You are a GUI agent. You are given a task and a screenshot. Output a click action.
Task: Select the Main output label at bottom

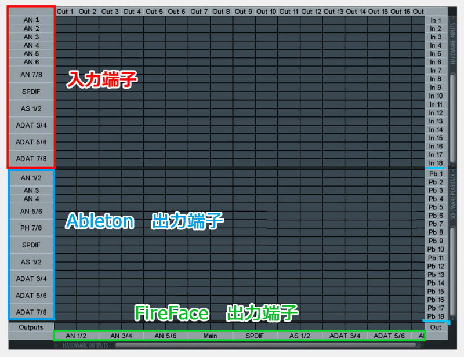coord(210,336)
